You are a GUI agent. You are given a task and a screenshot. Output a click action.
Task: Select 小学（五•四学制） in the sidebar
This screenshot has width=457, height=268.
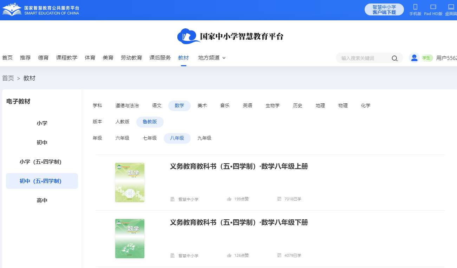pos(42,162)
